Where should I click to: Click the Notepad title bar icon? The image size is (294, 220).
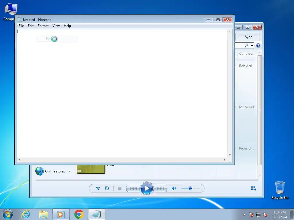click(x=20, y=19)
